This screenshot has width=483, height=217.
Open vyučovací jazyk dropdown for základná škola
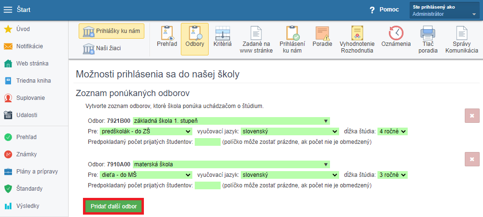click(x=290, y=131)
